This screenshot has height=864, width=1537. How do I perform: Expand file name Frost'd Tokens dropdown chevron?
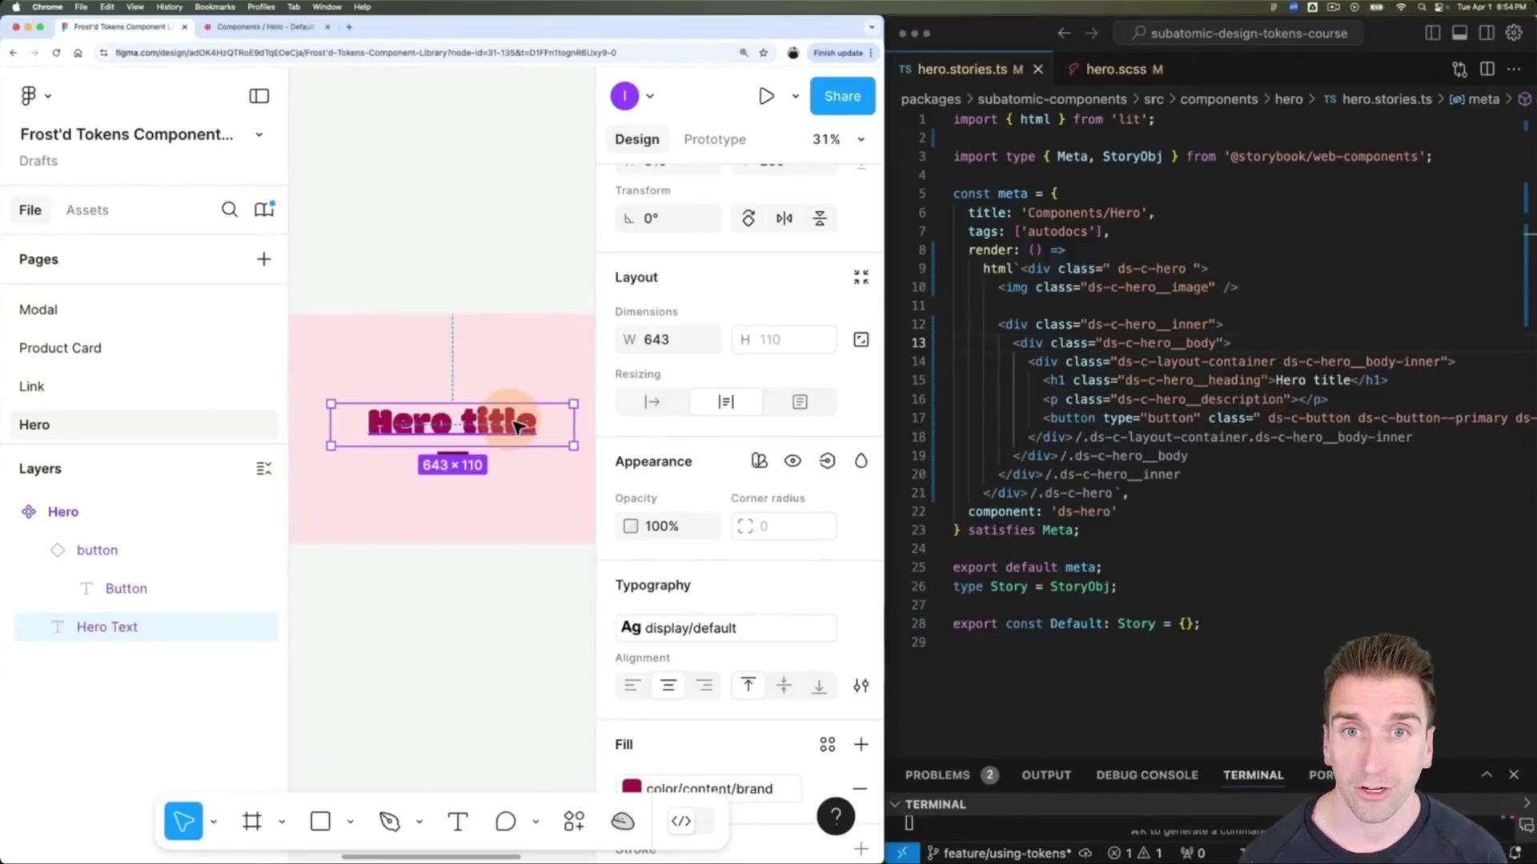coord(259,134)
